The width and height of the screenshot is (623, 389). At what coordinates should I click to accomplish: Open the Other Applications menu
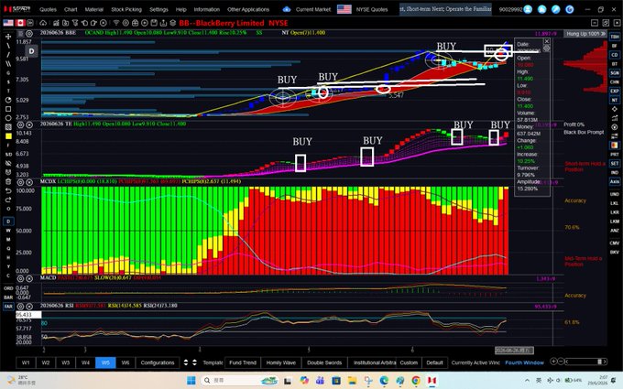click(248, 9)
